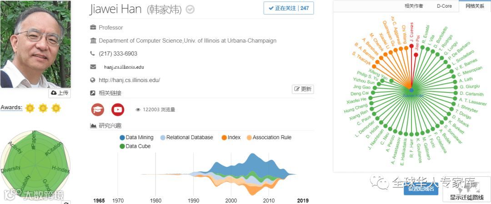The height and width of the screenshot is (204, 491).
Task: Click the third gold award medal
Action: [56, 108]
